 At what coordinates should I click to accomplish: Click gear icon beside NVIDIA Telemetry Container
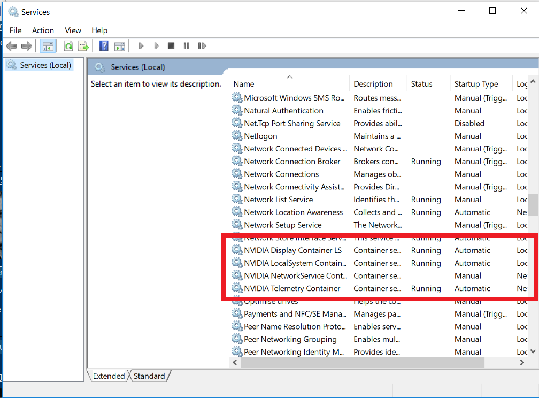point(237,288)
